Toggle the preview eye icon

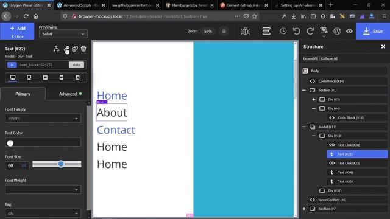click(349, 31)
